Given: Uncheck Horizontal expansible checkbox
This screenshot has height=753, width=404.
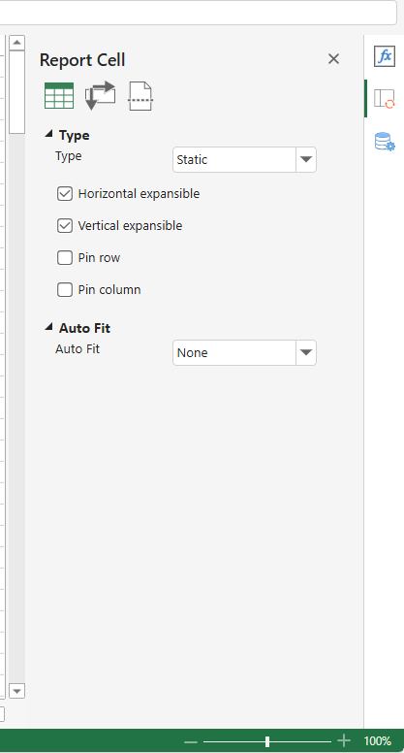Looking at the screenshot, I should tap(65, 193).
